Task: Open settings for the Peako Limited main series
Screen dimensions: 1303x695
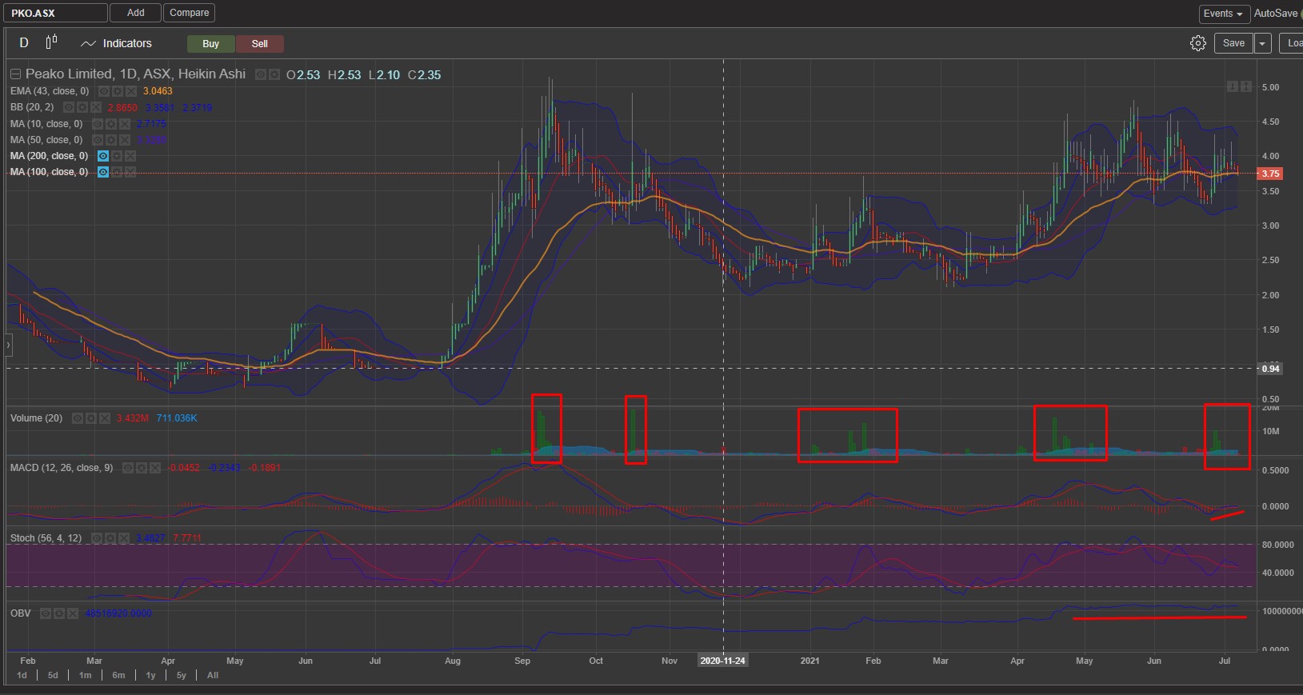Action: tap(274, 74)
